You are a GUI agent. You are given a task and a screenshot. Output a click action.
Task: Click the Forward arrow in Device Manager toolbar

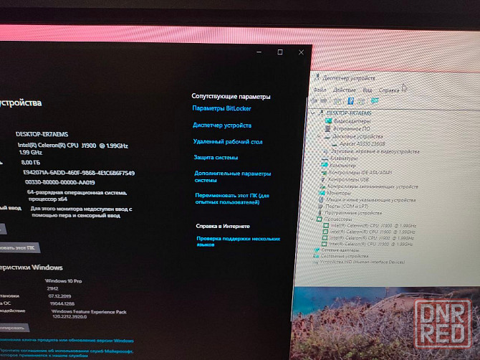tap(324, 101)
